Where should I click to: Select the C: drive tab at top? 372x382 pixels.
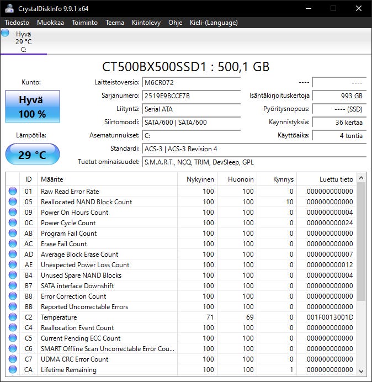coord(24,41)
